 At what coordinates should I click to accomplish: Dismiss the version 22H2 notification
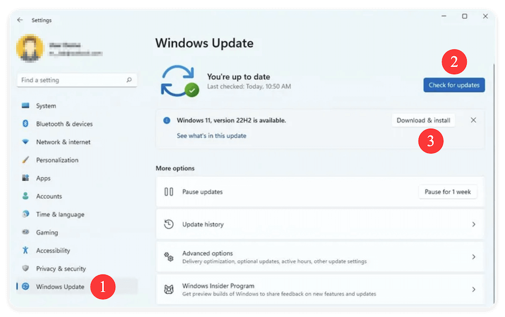473,120
